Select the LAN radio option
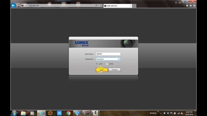 click(x=97, y=64)
